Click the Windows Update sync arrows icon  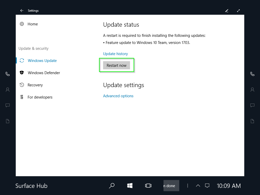coord(22,60)
